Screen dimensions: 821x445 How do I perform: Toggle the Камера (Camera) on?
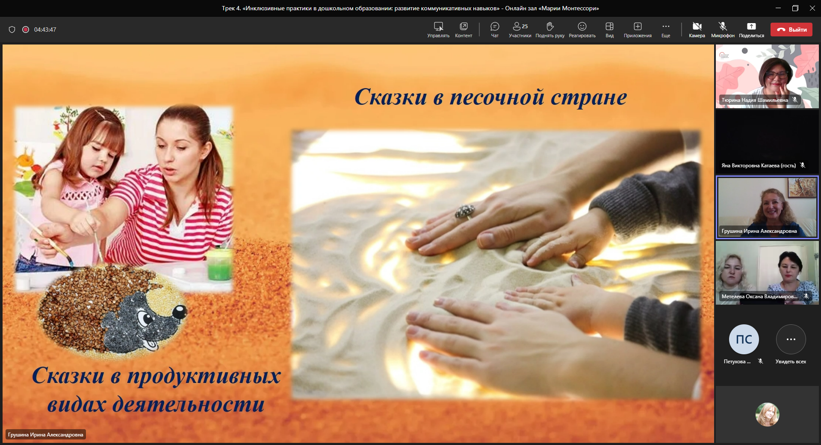click(x=697, y=27)
